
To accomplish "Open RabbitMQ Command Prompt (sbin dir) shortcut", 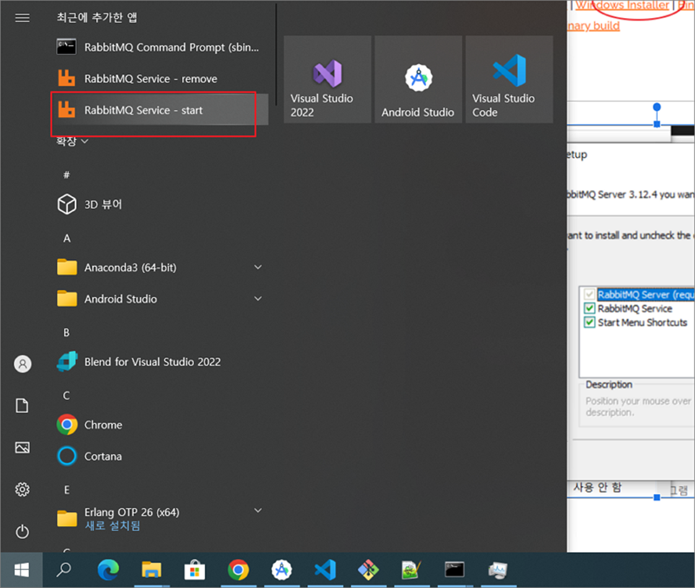I will pyautogui.click(x=160, y=47).
